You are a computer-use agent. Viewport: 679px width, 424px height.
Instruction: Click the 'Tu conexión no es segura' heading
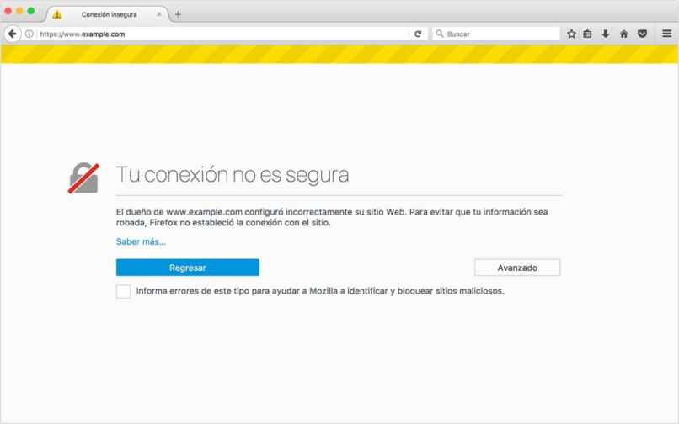point(233,175)
